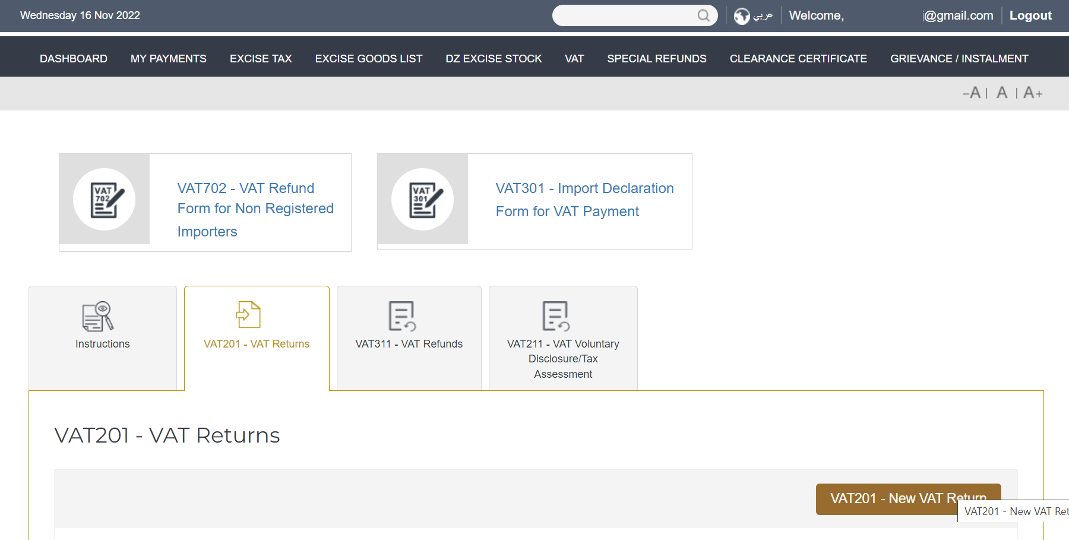Click the VAT201 - New VAT Return button

click(x=908, y=498)
